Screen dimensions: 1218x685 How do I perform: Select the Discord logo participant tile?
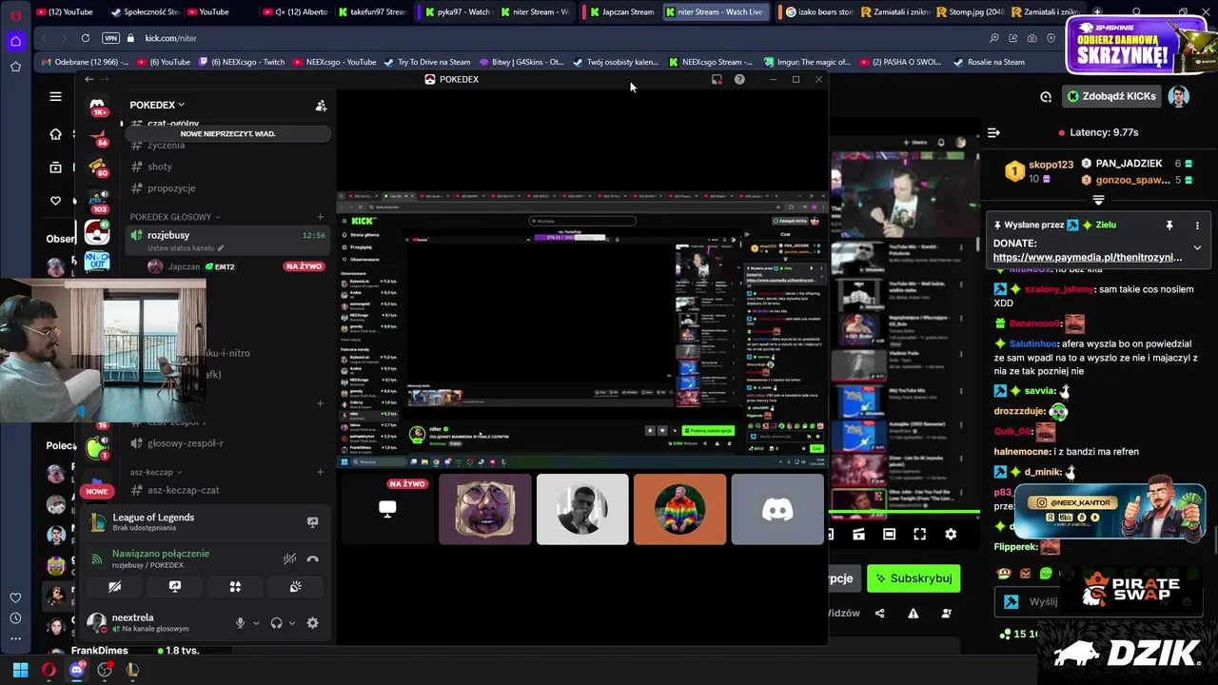pyautogui.click(x=777, y=509)
